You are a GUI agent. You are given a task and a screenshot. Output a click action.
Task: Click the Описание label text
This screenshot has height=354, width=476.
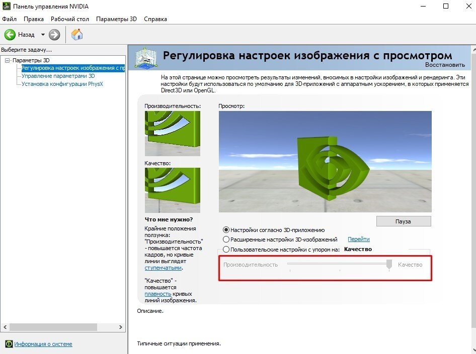(150, 311)
